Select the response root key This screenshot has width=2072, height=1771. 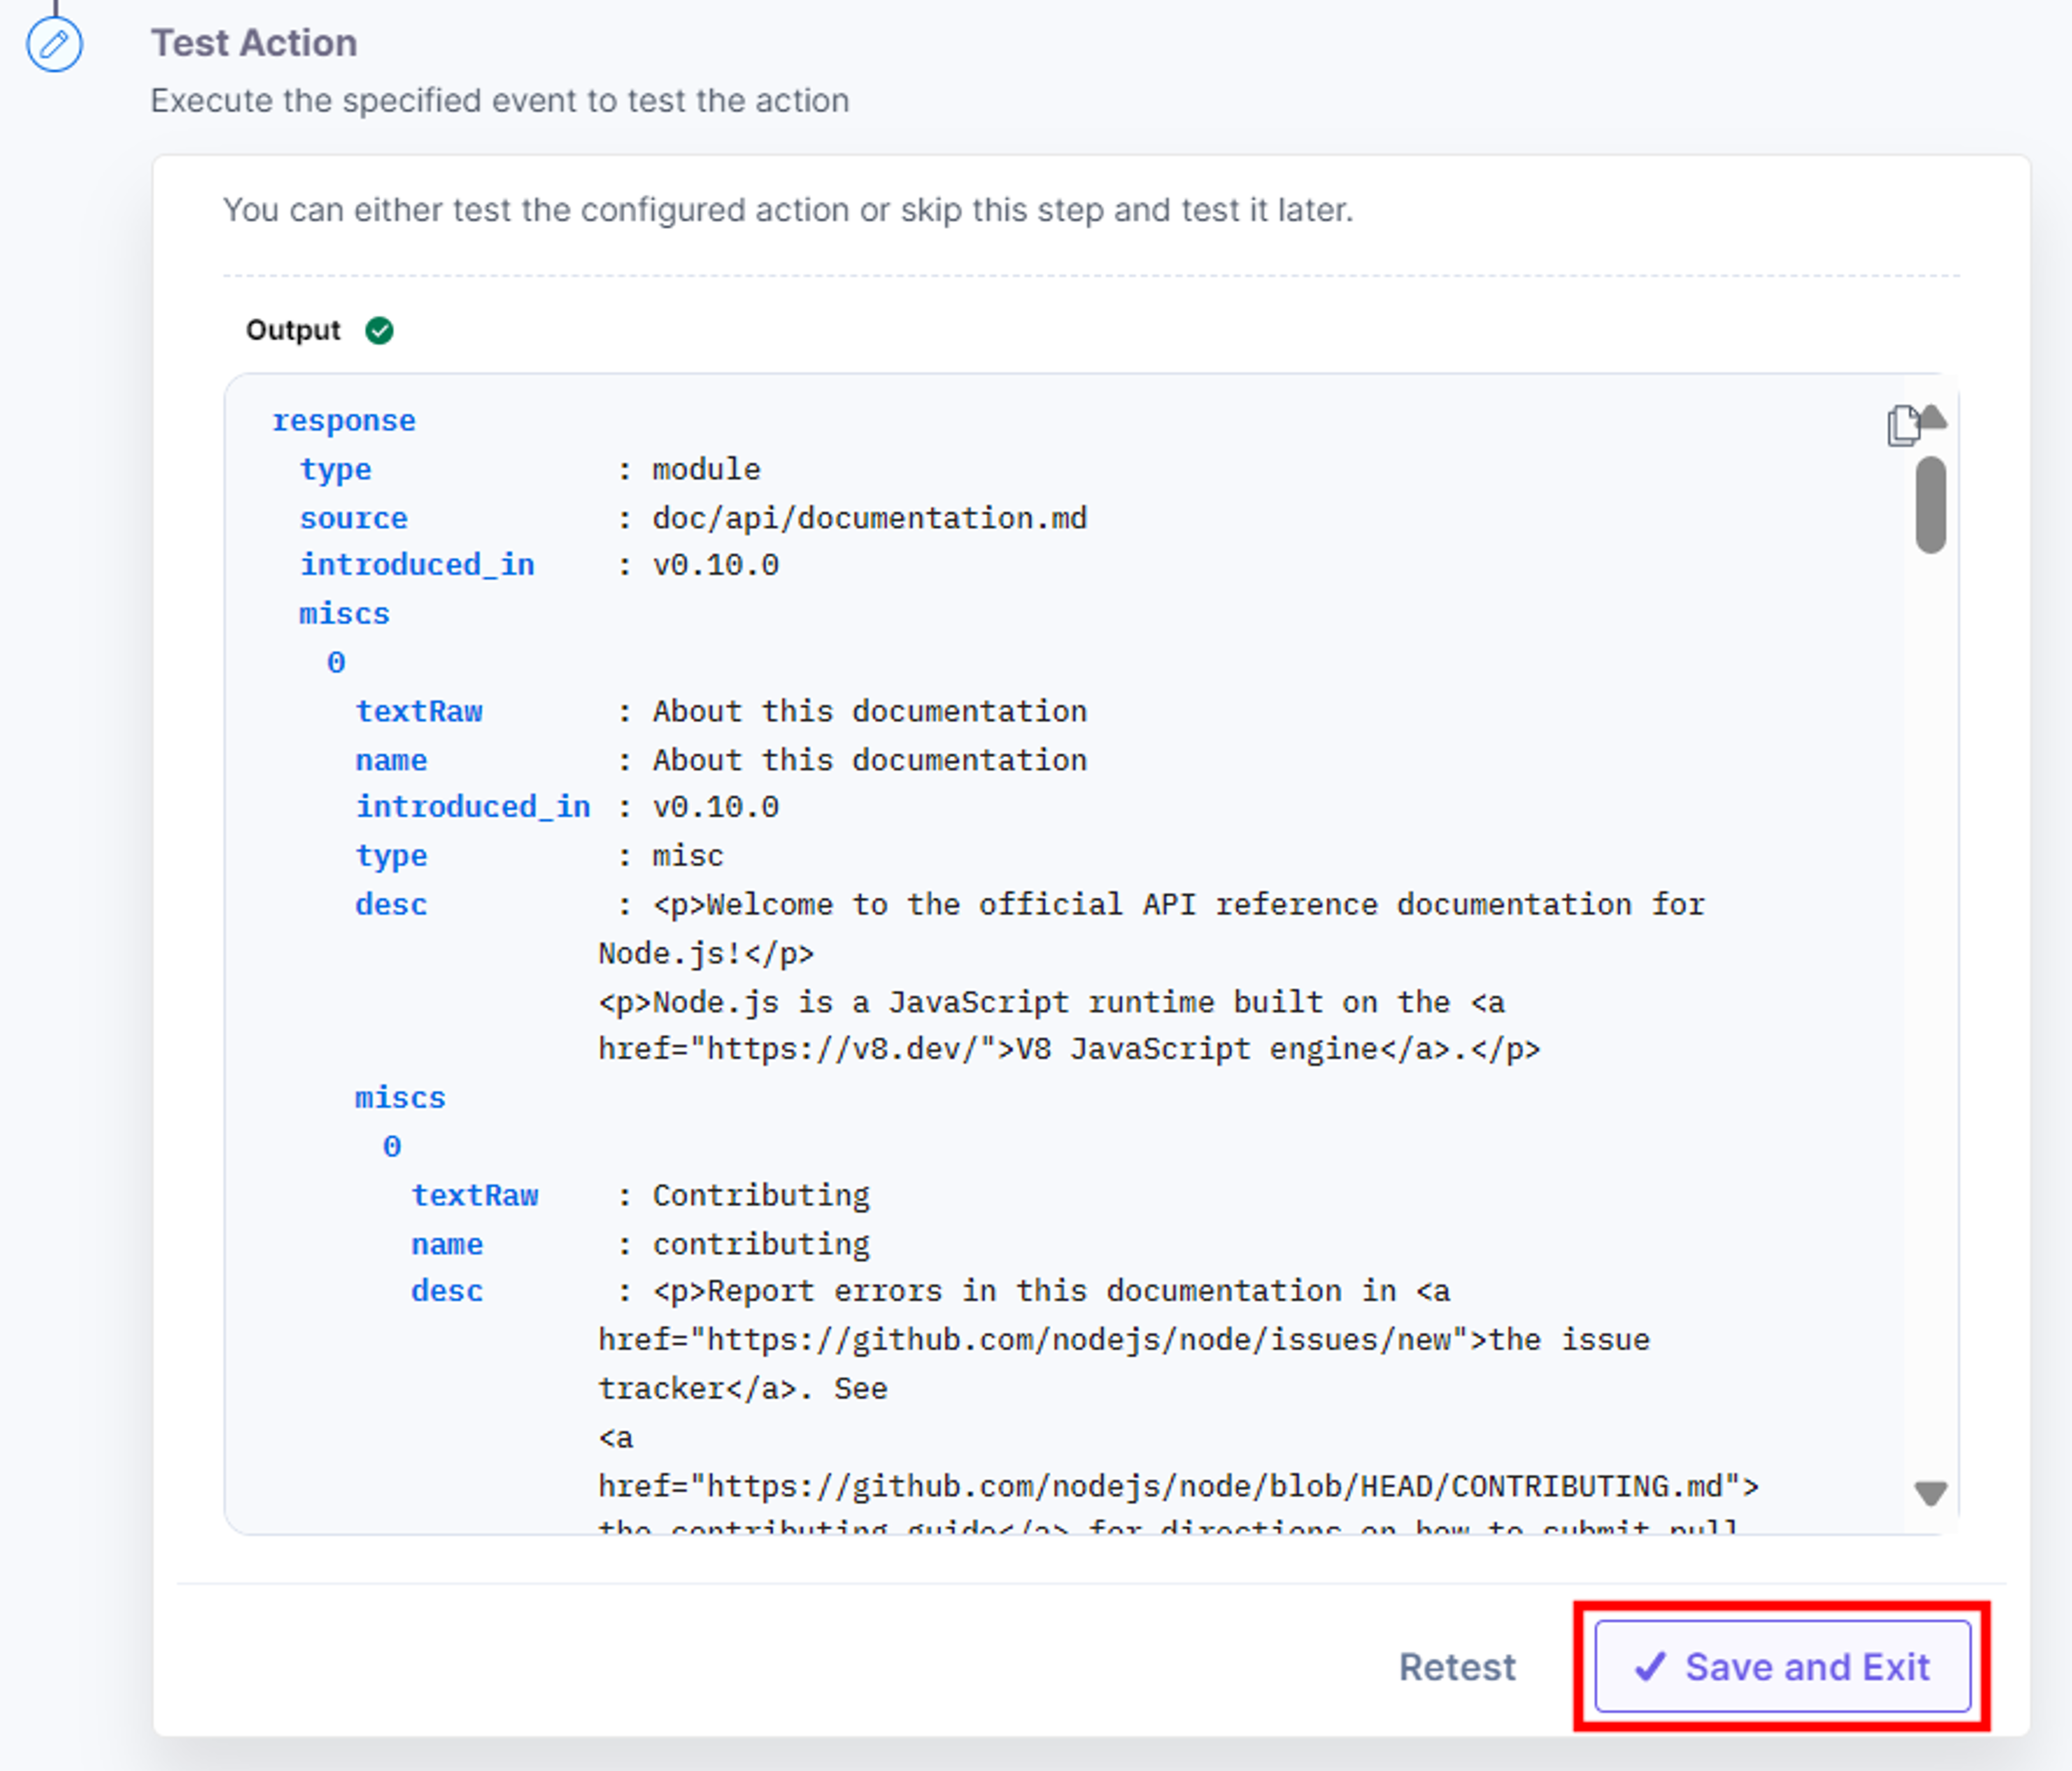coord(344,421)
